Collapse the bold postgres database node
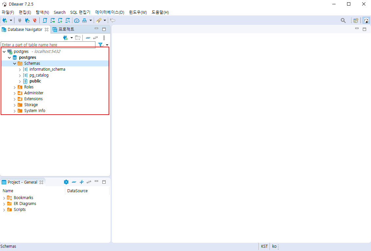The width and height of the screenshot is (371, 251). (x=9, y=57)
